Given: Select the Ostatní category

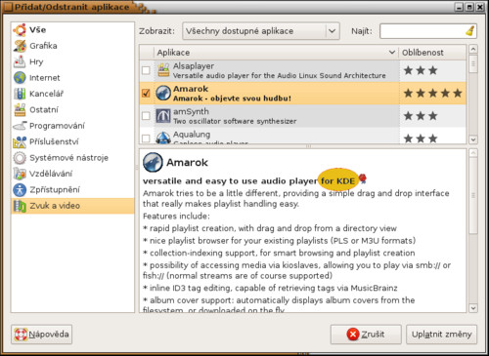Looking at the screenshot, I should (x=72, y=109).
